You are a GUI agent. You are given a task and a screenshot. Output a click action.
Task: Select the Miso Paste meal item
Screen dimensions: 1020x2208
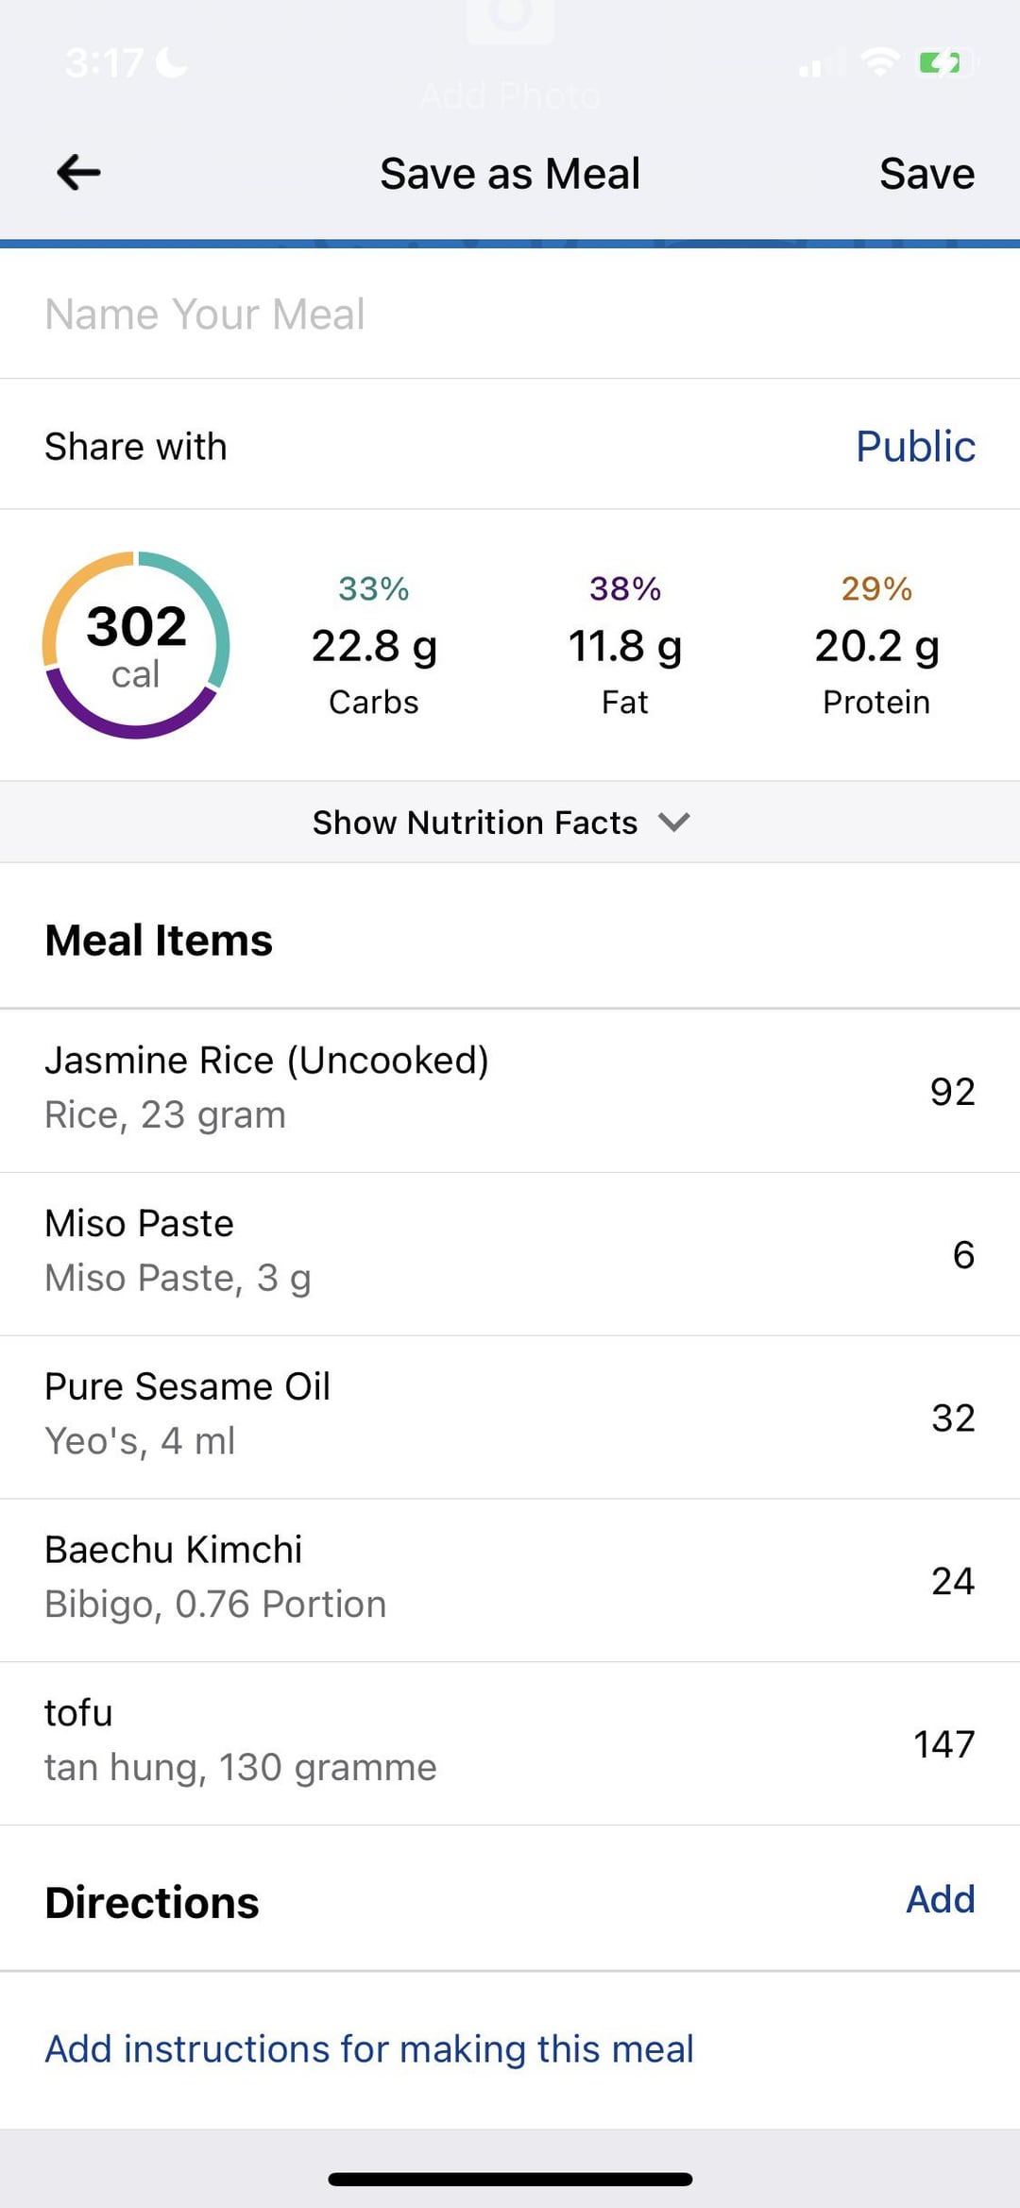point(510,1252)
